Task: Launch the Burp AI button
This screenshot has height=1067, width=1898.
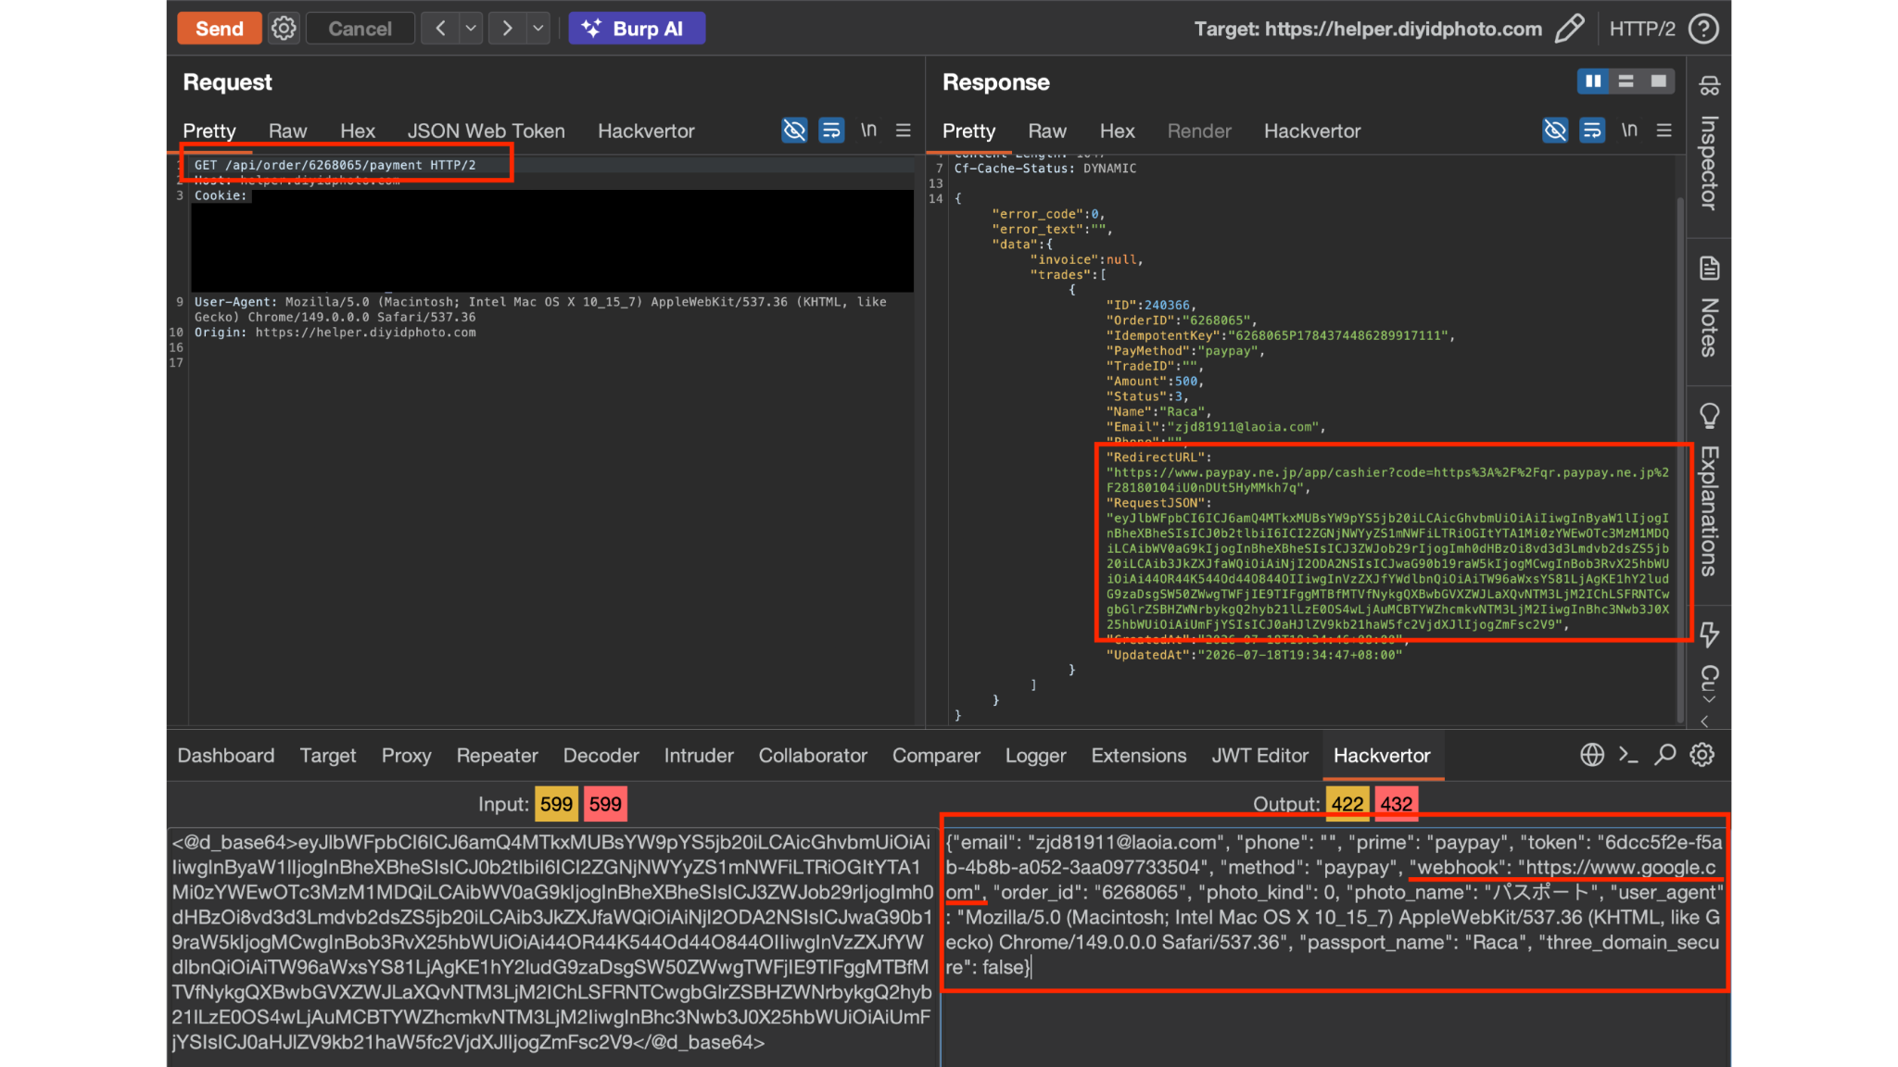Action: click(637, 29)
